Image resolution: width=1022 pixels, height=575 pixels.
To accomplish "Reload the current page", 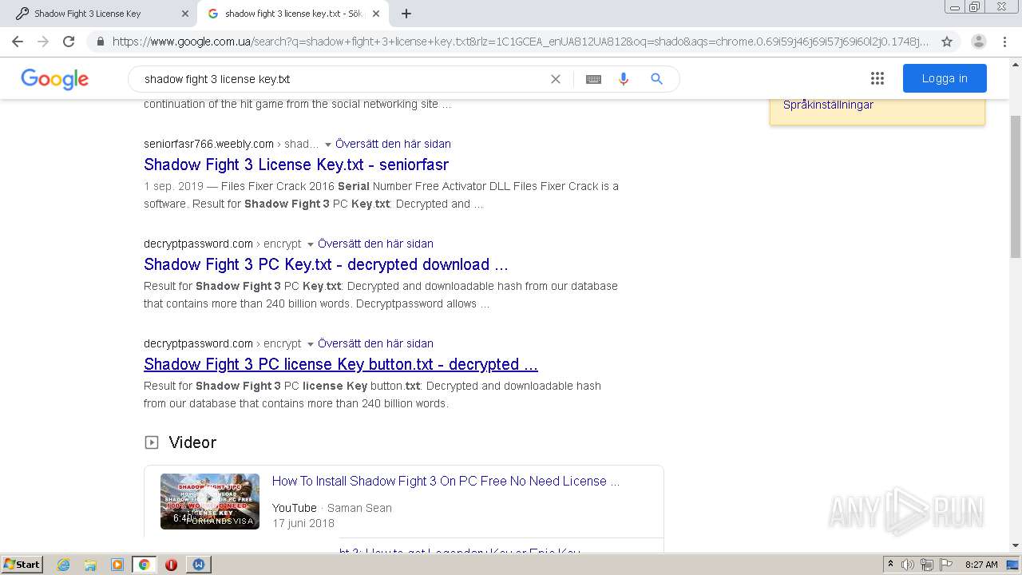I will (69, 42).
